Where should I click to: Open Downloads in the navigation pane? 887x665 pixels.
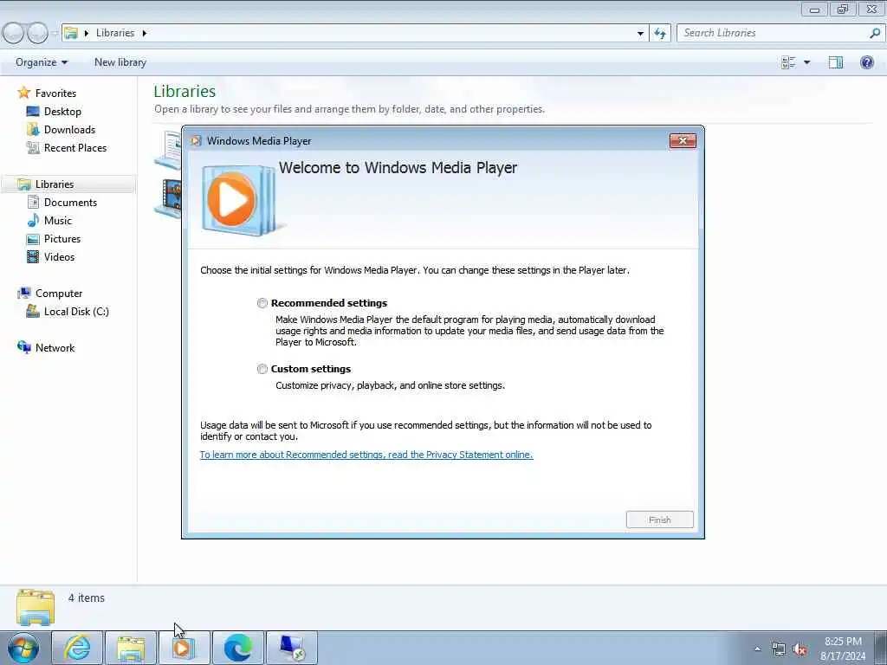coord(69,130)
